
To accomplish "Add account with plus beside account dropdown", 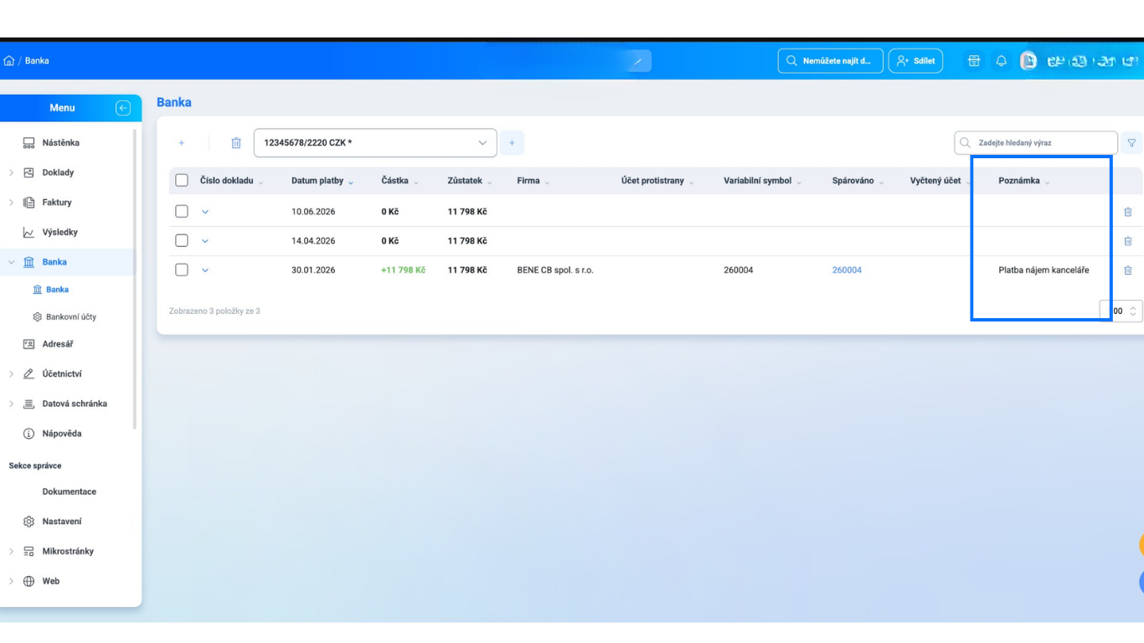I will pyautogui.click(x=512, y=143).
